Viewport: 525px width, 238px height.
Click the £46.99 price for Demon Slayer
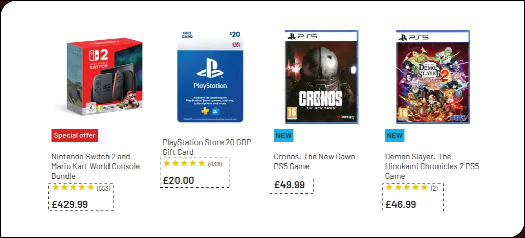tap(401, 204)
